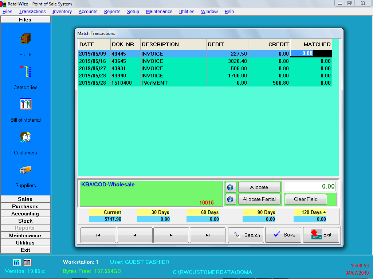Open the Inventory menu

tap(62, 12)
